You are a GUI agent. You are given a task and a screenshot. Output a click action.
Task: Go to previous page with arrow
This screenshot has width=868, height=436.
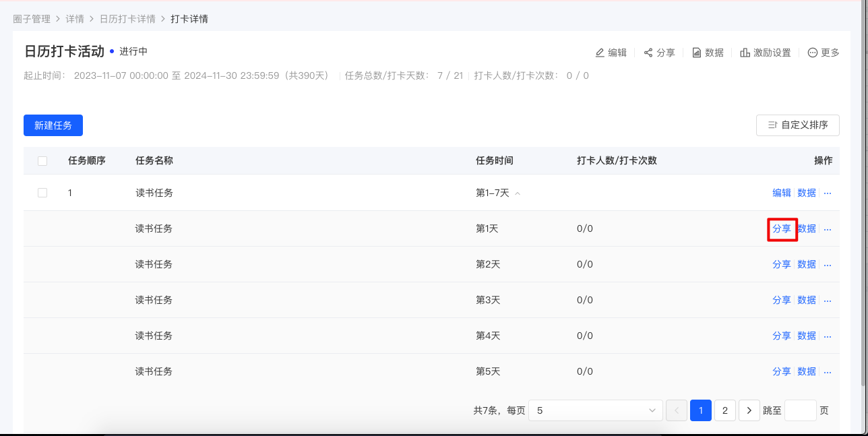(677, 410)
